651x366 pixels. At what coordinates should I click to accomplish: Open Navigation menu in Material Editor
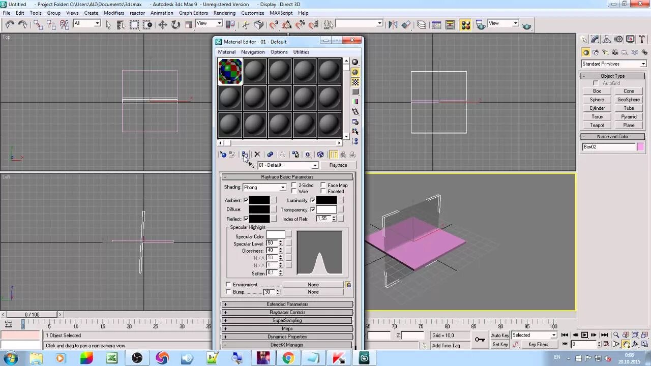[253, 52]
